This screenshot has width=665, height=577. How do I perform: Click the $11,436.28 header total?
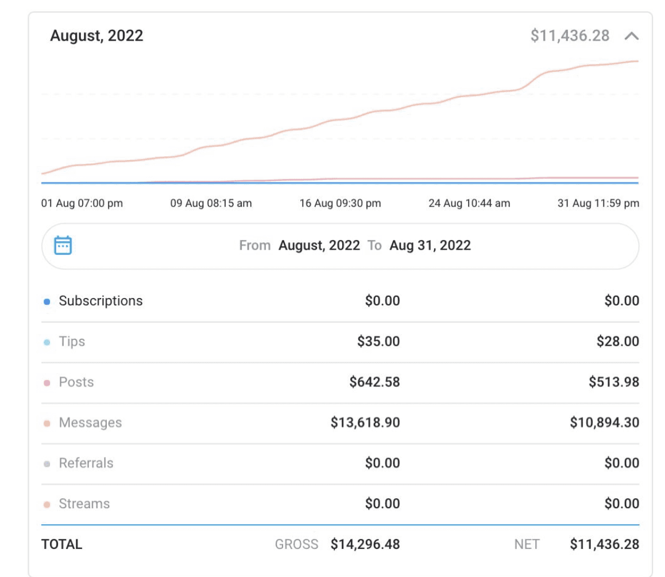pyautogui.click(x=570, y=36)
